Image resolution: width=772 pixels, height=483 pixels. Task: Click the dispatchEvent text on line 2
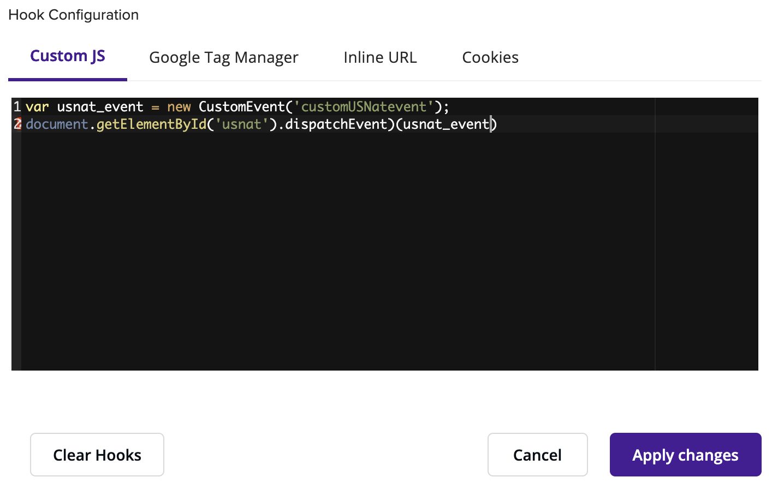tap(336, 124)
